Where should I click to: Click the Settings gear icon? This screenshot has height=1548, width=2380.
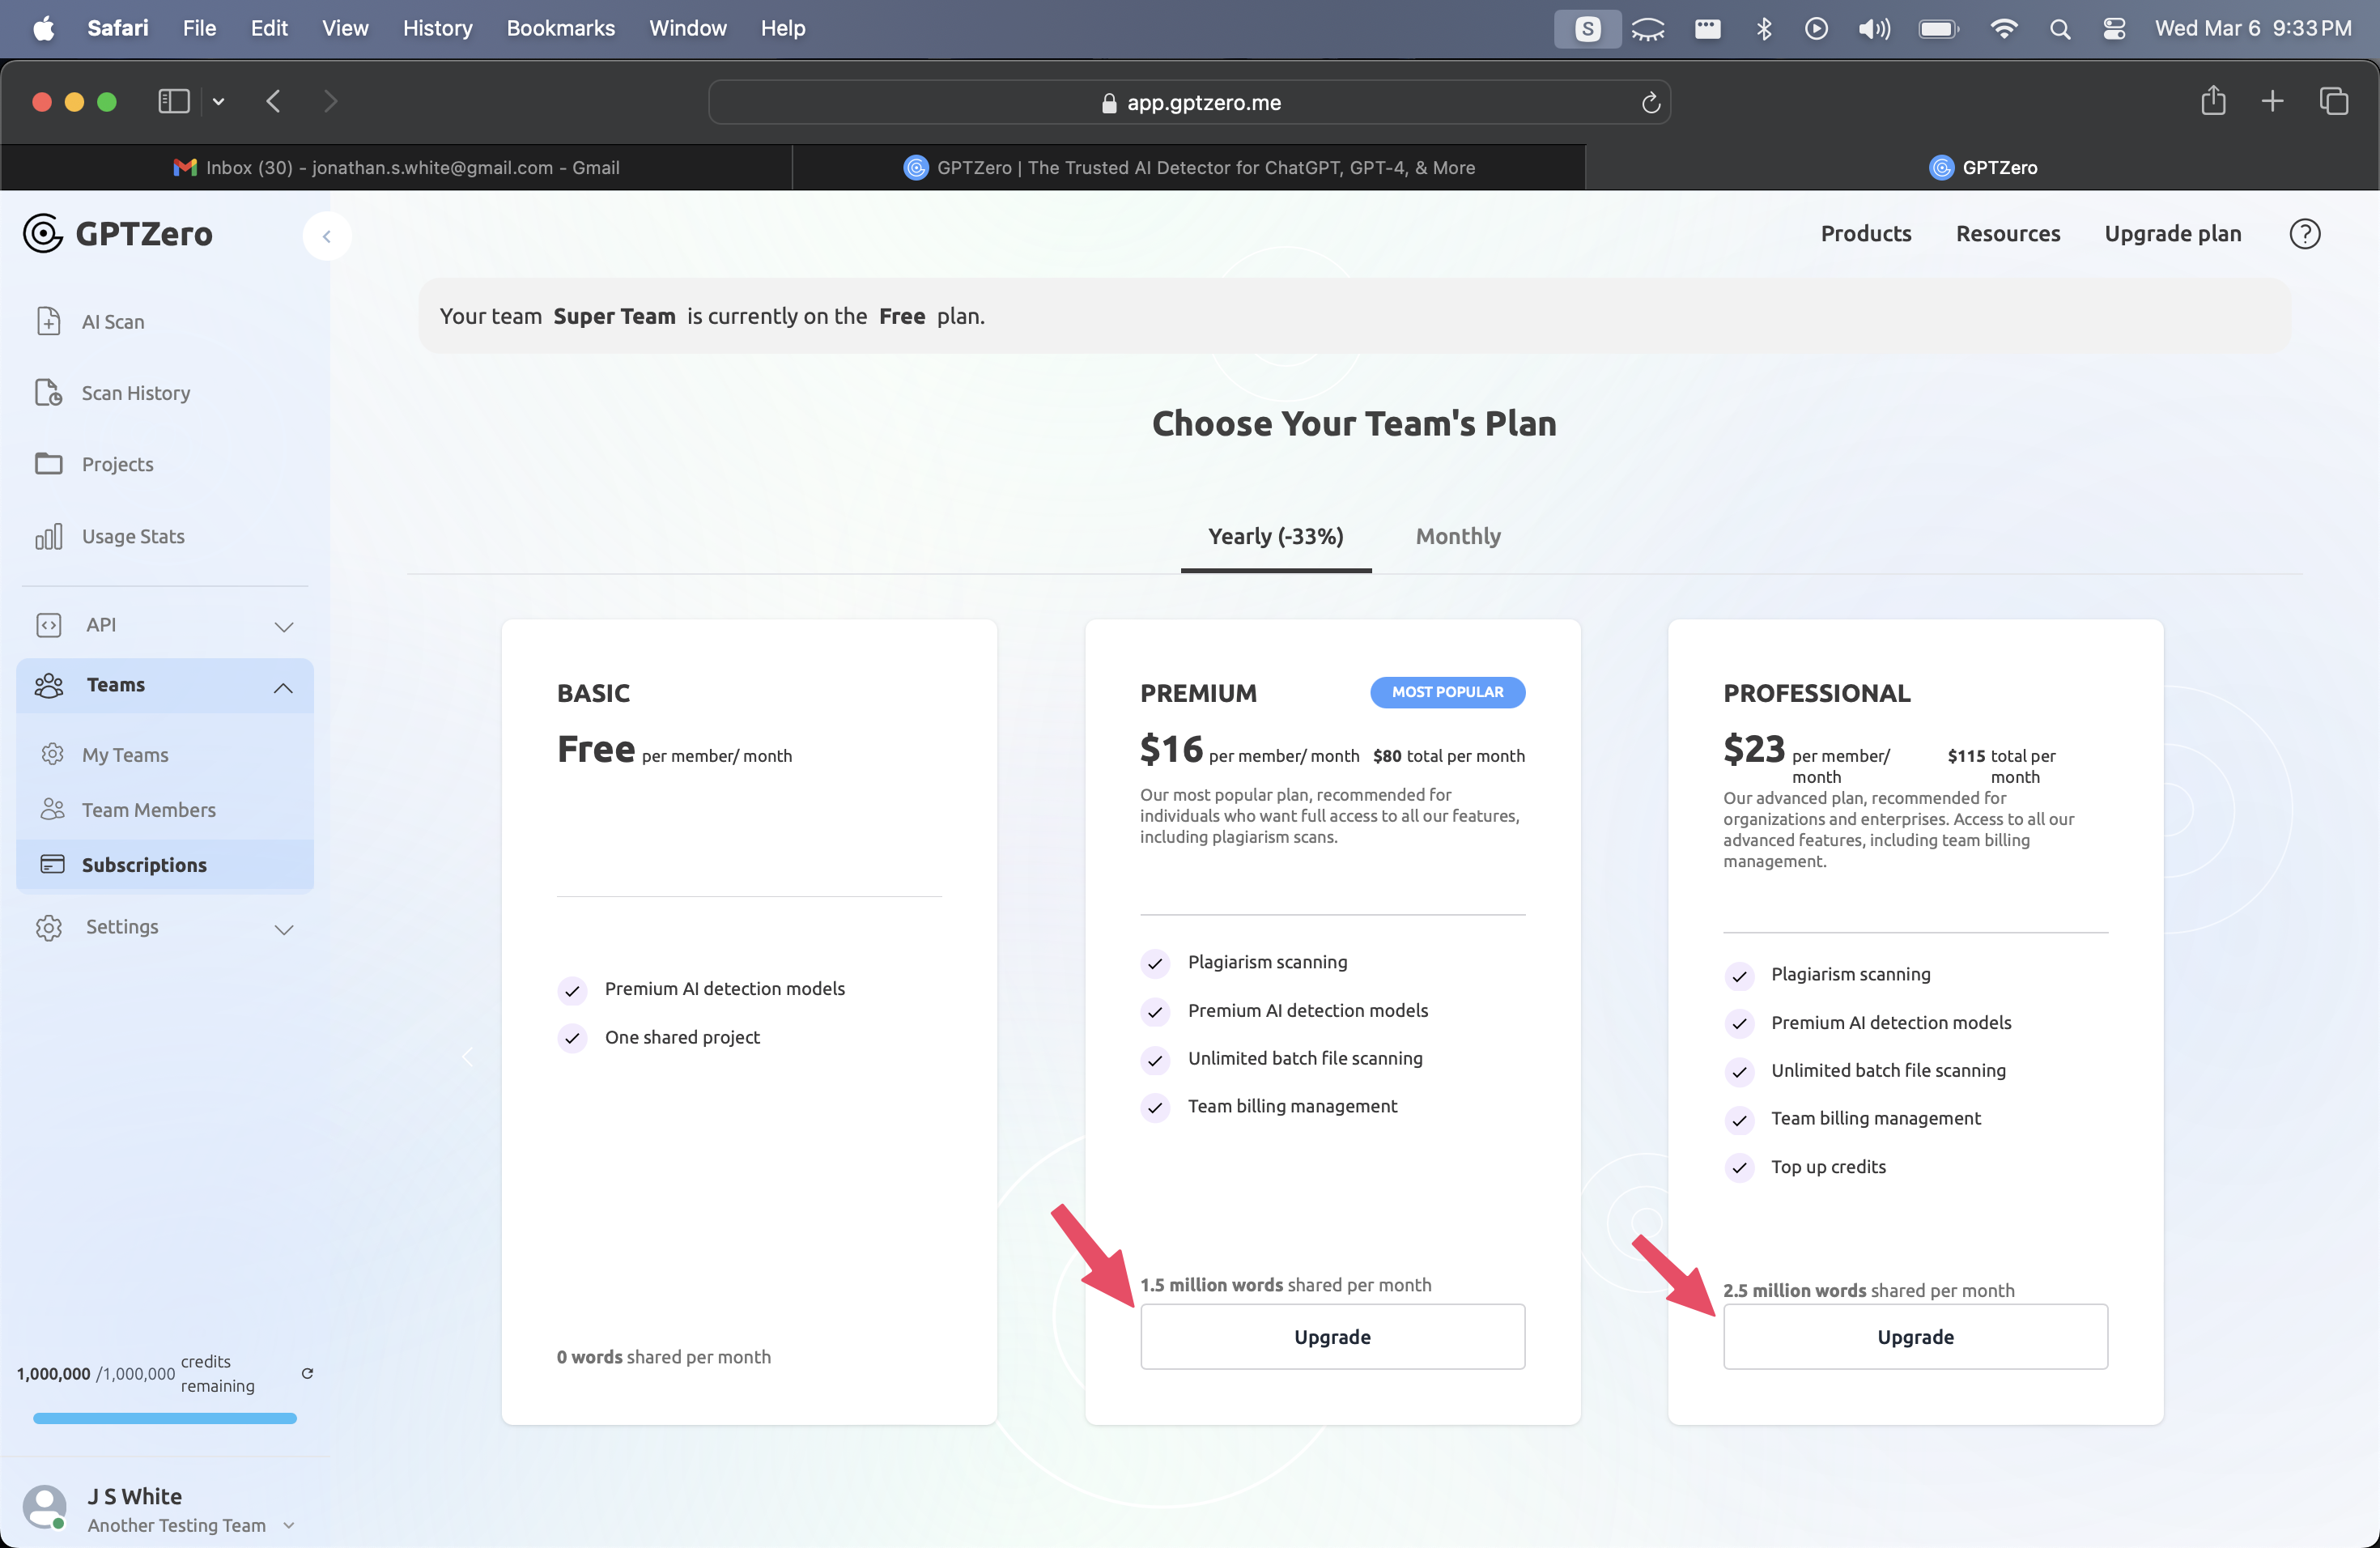point(48,927)
